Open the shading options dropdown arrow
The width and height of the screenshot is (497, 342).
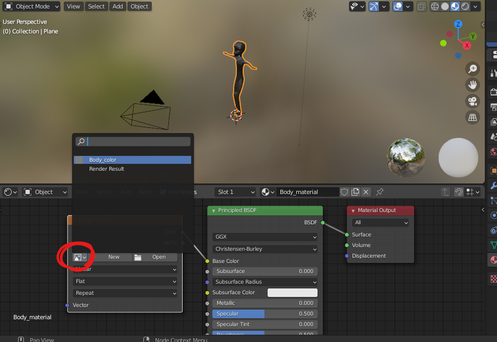[x=475, y=6]
